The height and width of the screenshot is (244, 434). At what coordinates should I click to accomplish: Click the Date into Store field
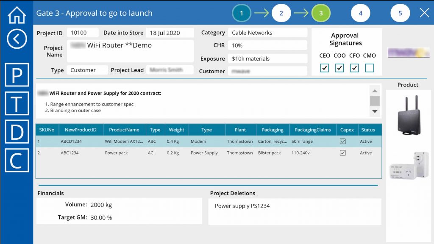[170, 33]
